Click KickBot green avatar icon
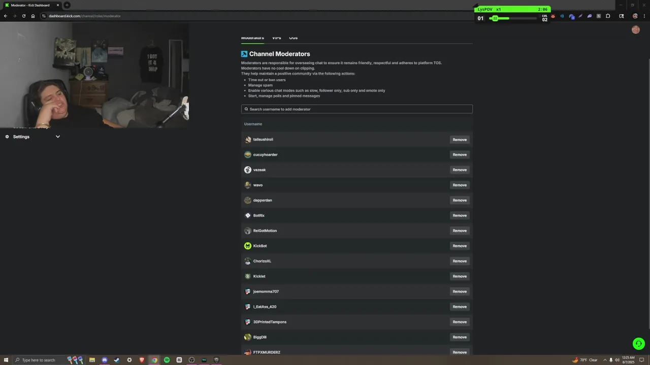The image size is (650, 365). [x=248, y=246]
